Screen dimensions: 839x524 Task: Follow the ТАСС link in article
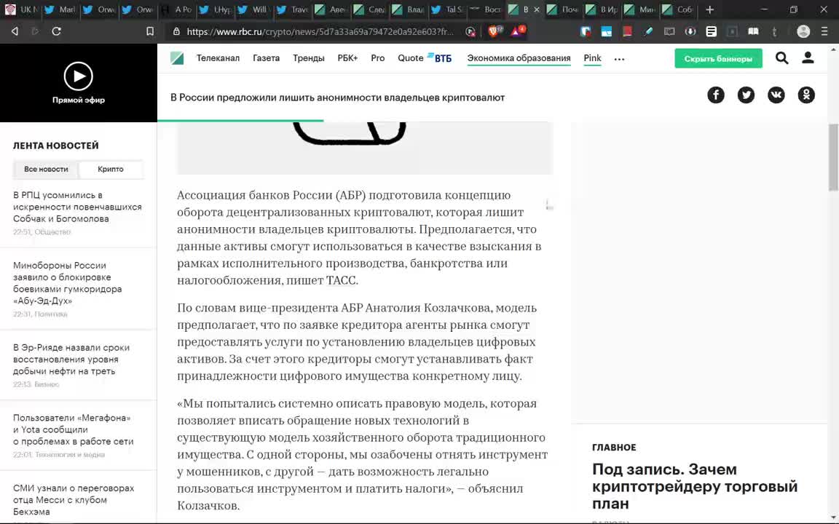pyautogui.click(x=341, y=281)
